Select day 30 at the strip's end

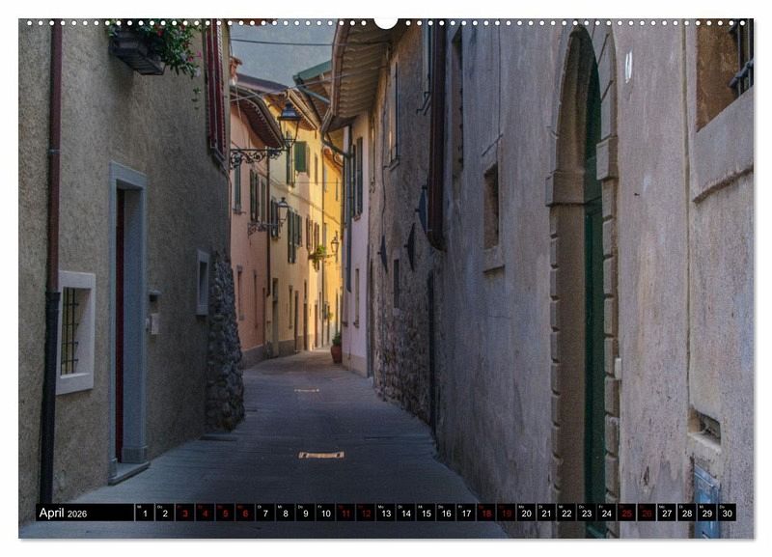pyautogui.click(x=726, y=513)
